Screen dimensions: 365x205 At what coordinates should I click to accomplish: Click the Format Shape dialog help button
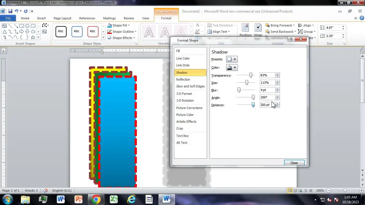[291, 39]
